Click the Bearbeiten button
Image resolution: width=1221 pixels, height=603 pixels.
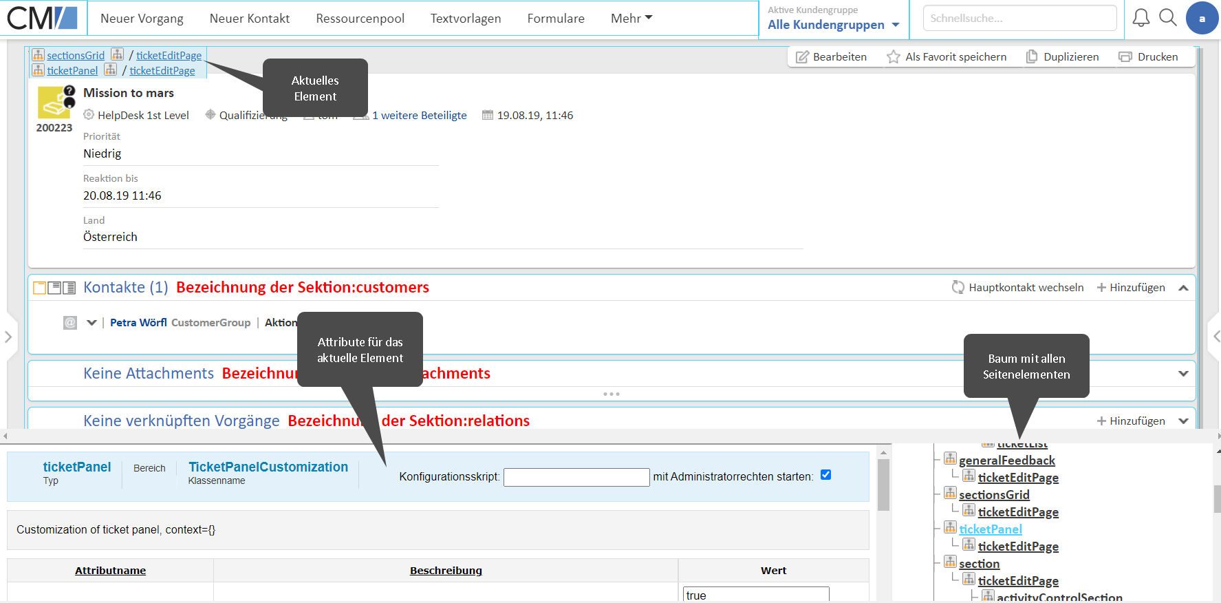pyautogui.click(x=831, y=57)
